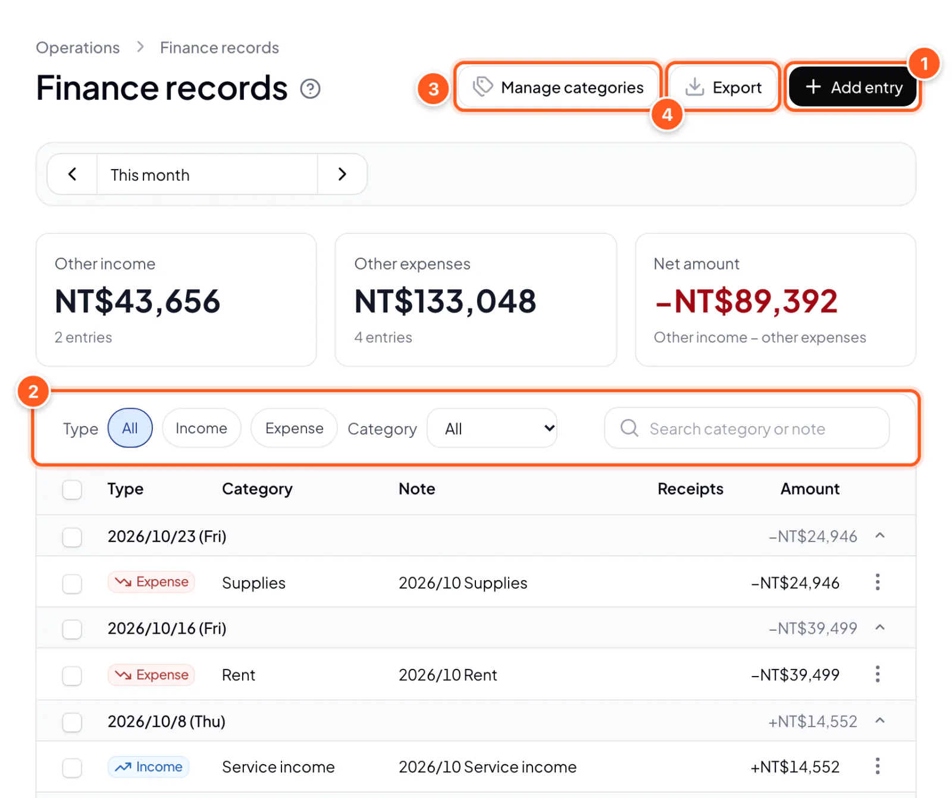The width and height of the screenshot is (952, 798).
Task: Click the Note column header
Action: [x=417, y=489]
